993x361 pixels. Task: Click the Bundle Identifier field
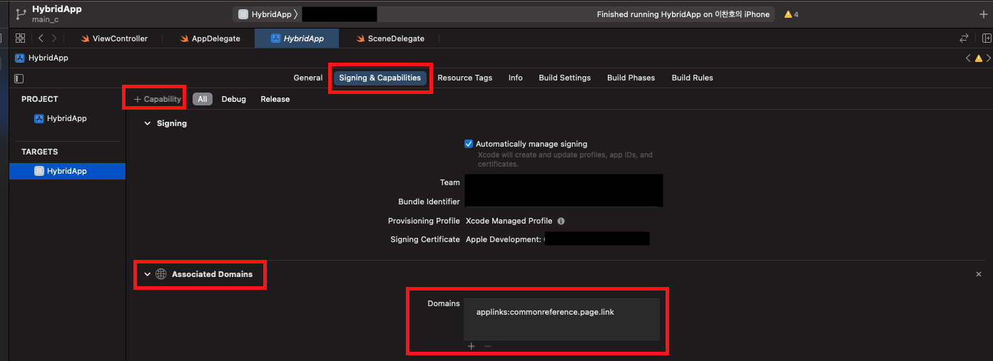564,200
